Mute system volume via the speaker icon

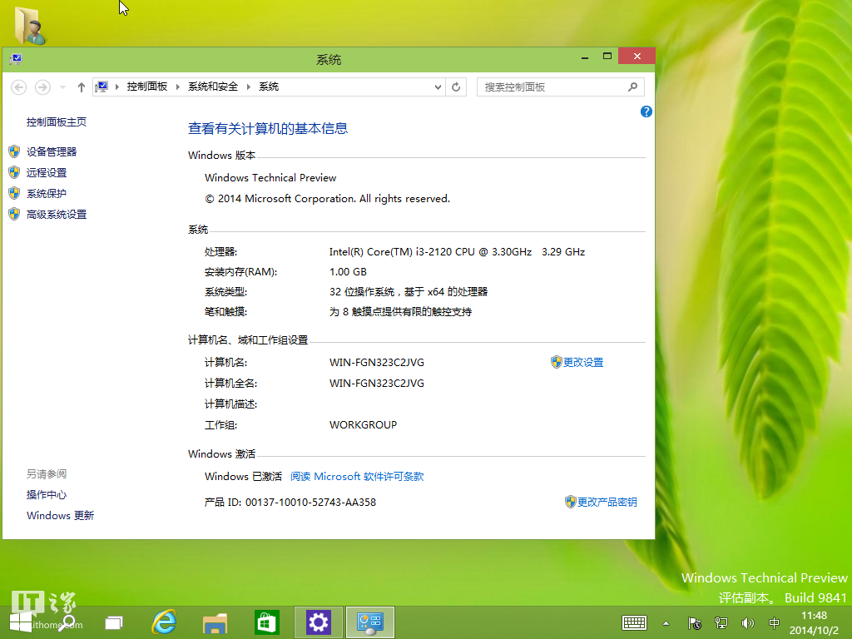point(747,622)
